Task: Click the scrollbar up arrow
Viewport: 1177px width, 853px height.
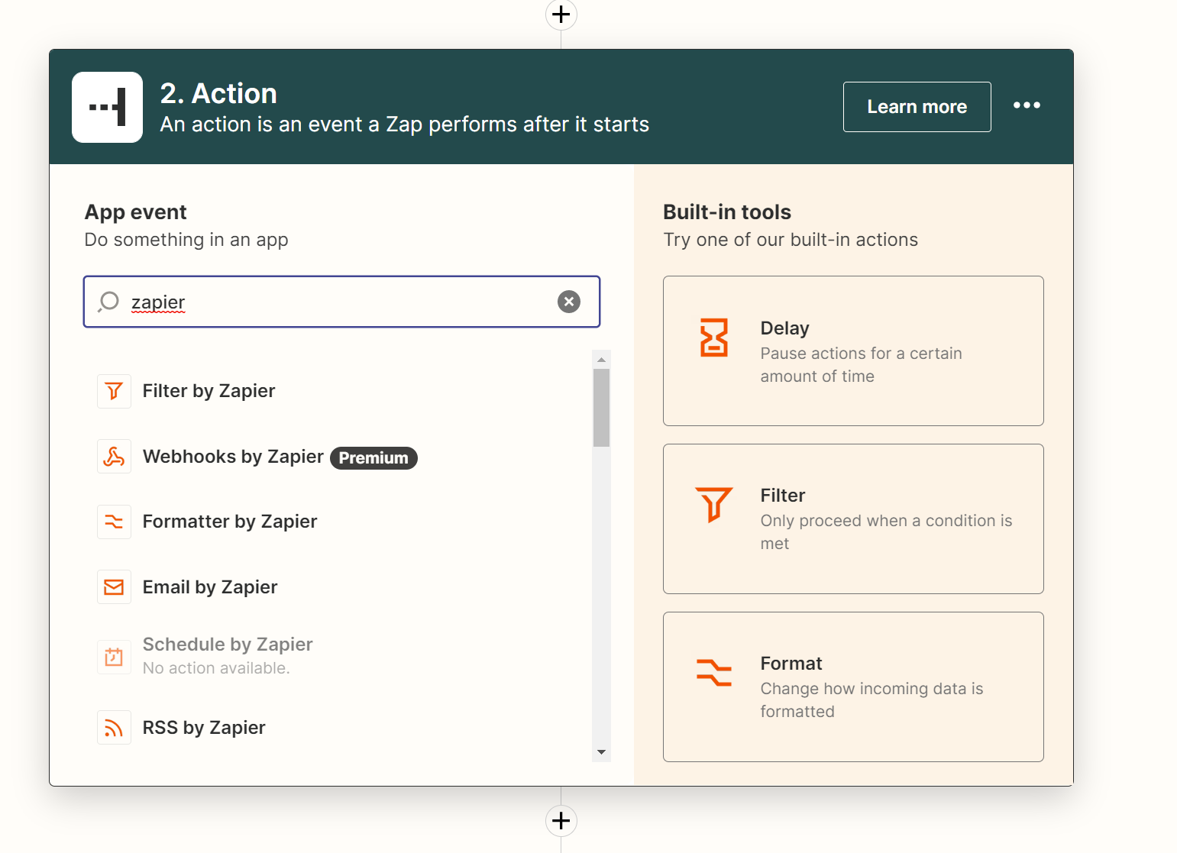Action: click(x=601, y=359)
